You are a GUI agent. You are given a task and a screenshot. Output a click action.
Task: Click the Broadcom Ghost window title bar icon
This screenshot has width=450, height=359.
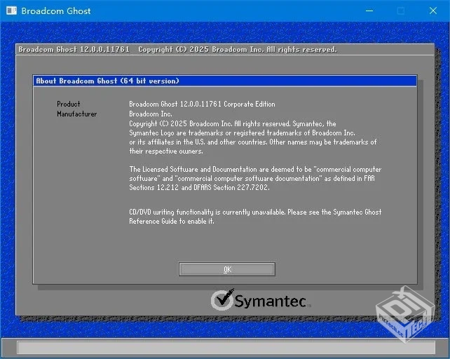point(11,11)
